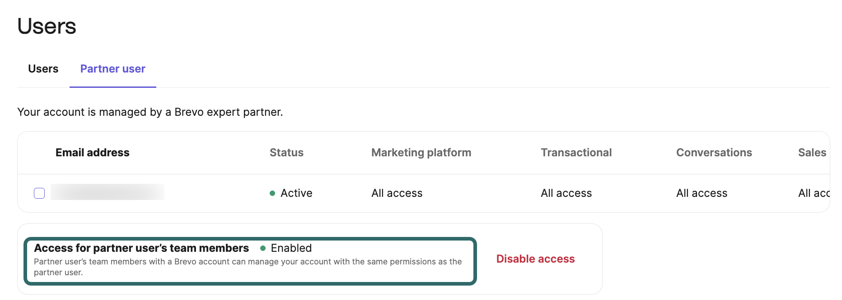The image size is (842, 300).
Task: Click the Brevo expert partner notice text
Action: pos(150,112)
